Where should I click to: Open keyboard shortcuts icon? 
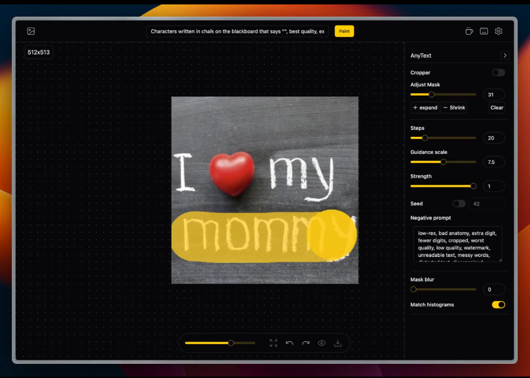[484, 31]
